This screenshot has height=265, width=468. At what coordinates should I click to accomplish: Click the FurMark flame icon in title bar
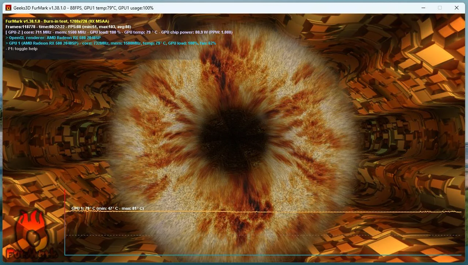(x=8, y=8)
